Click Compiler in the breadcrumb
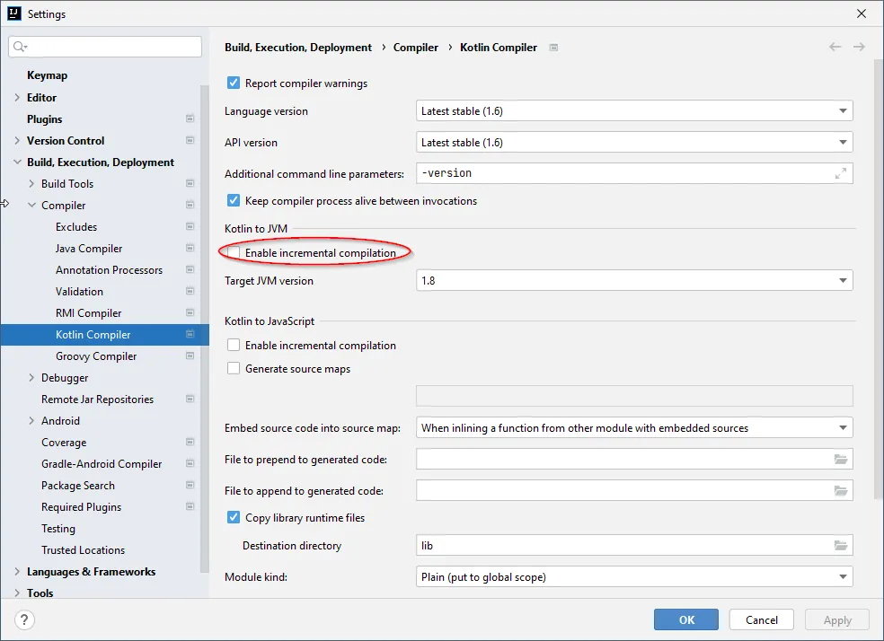The image size is (884, 641). coord(416,48)
